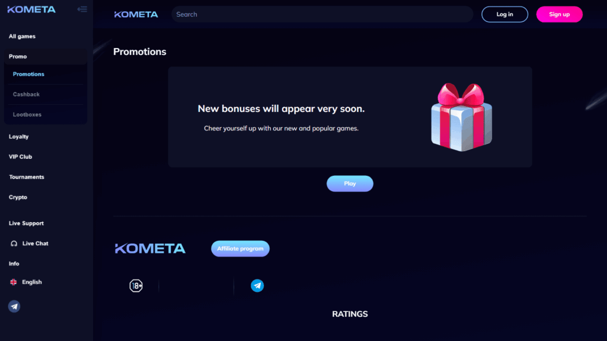Screen dimensions: 607x341
Task: Open the Affiliate program link
Action: point(240,249)
